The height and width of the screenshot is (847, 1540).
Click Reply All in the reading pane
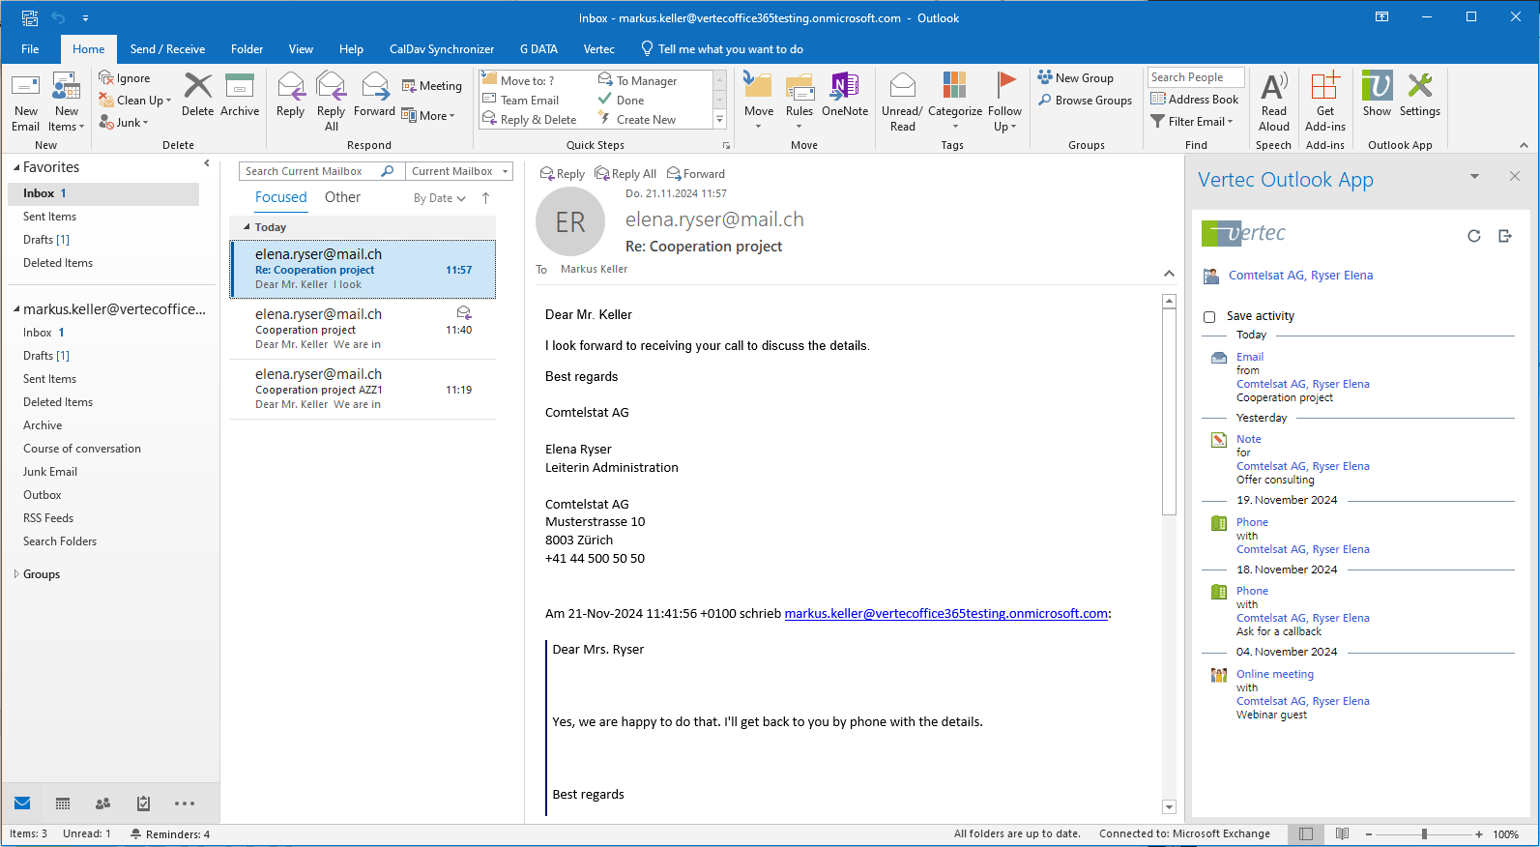625,174
